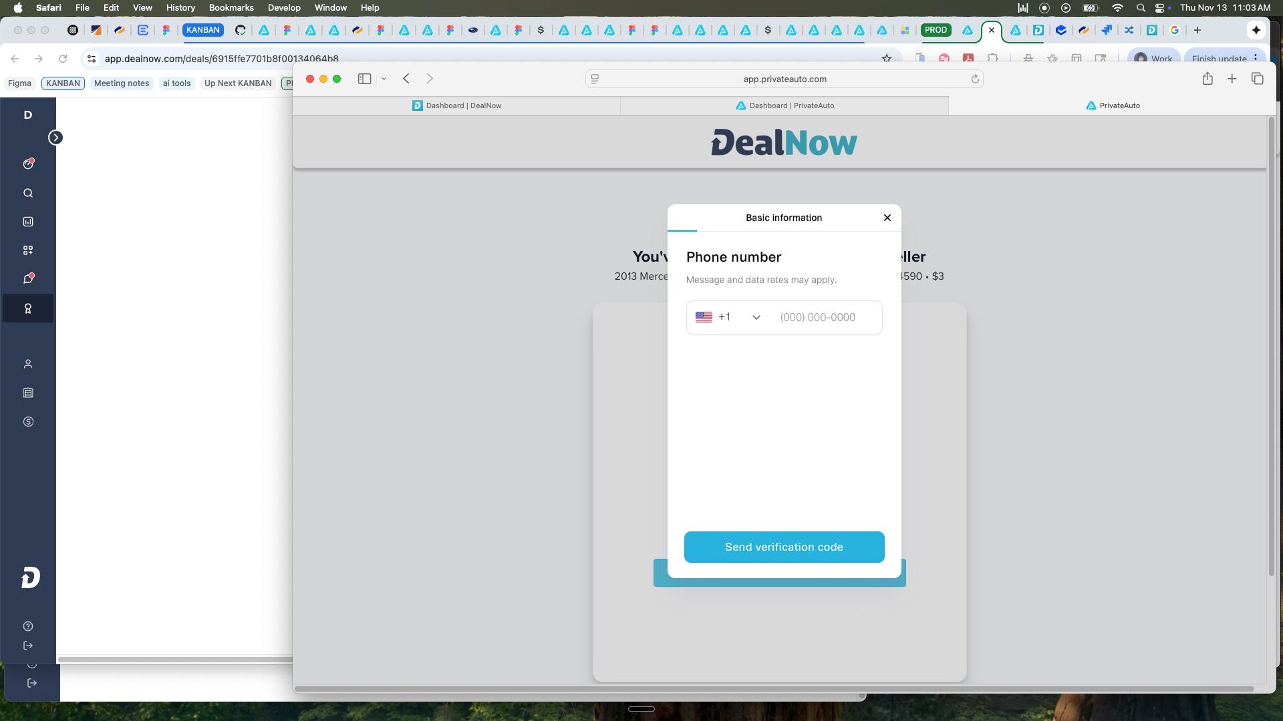Open the +1 country code dropdown

728,317
